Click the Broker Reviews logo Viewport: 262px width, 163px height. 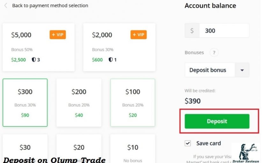pos(246,153)
